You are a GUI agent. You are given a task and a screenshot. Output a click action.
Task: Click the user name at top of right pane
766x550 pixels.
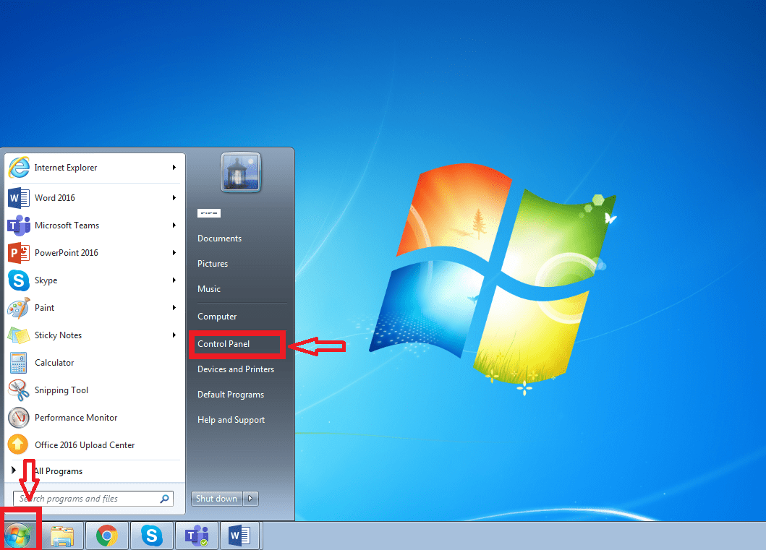click(208, 213)
